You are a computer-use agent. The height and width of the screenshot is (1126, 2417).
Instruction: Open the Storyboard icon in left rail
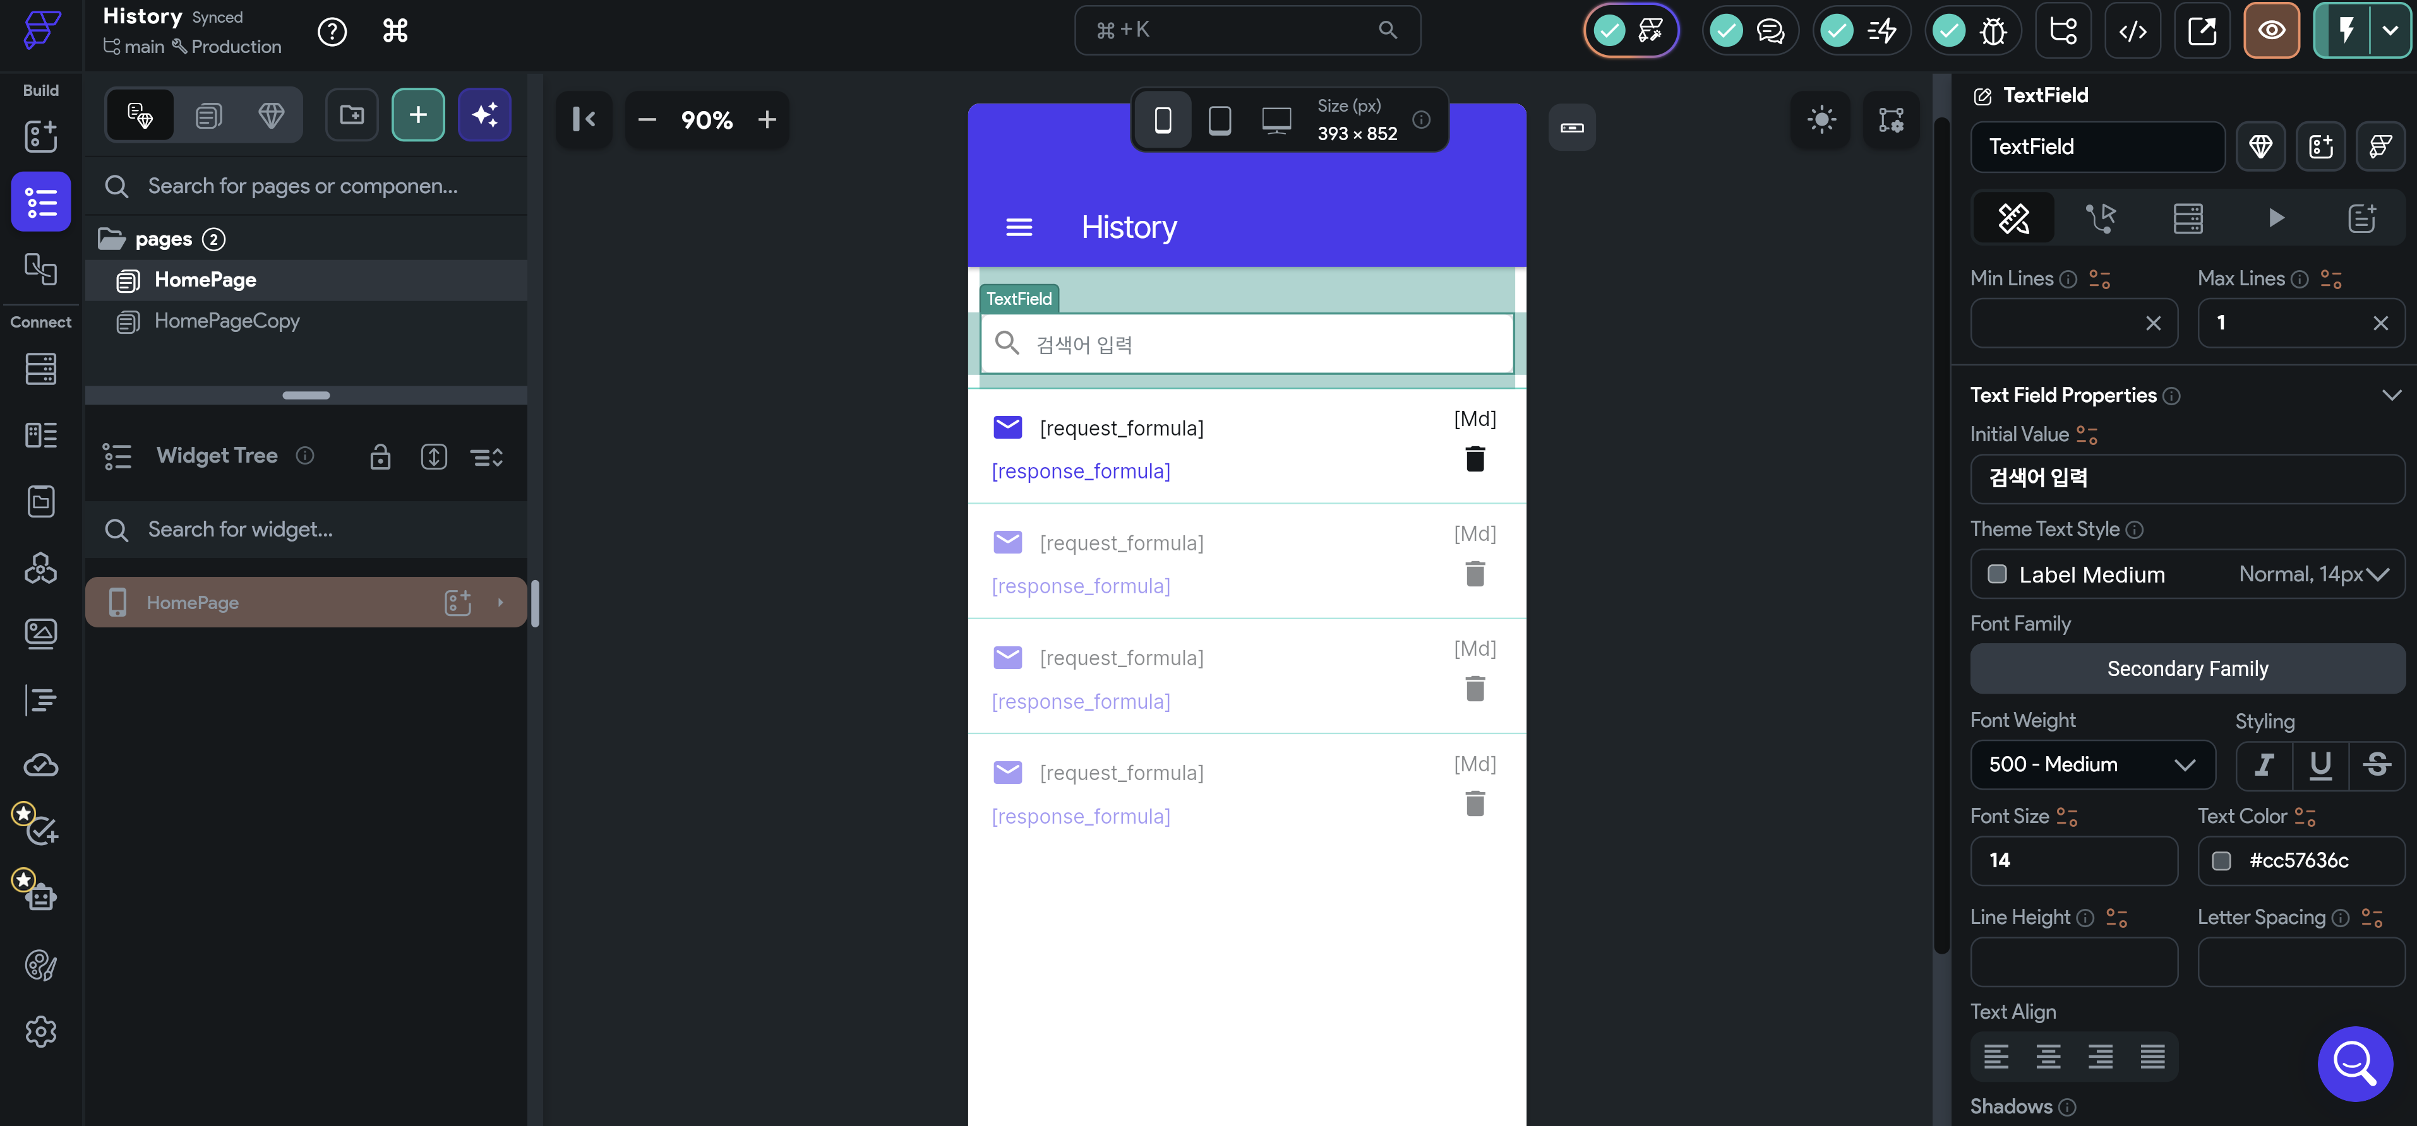[40, 269]
